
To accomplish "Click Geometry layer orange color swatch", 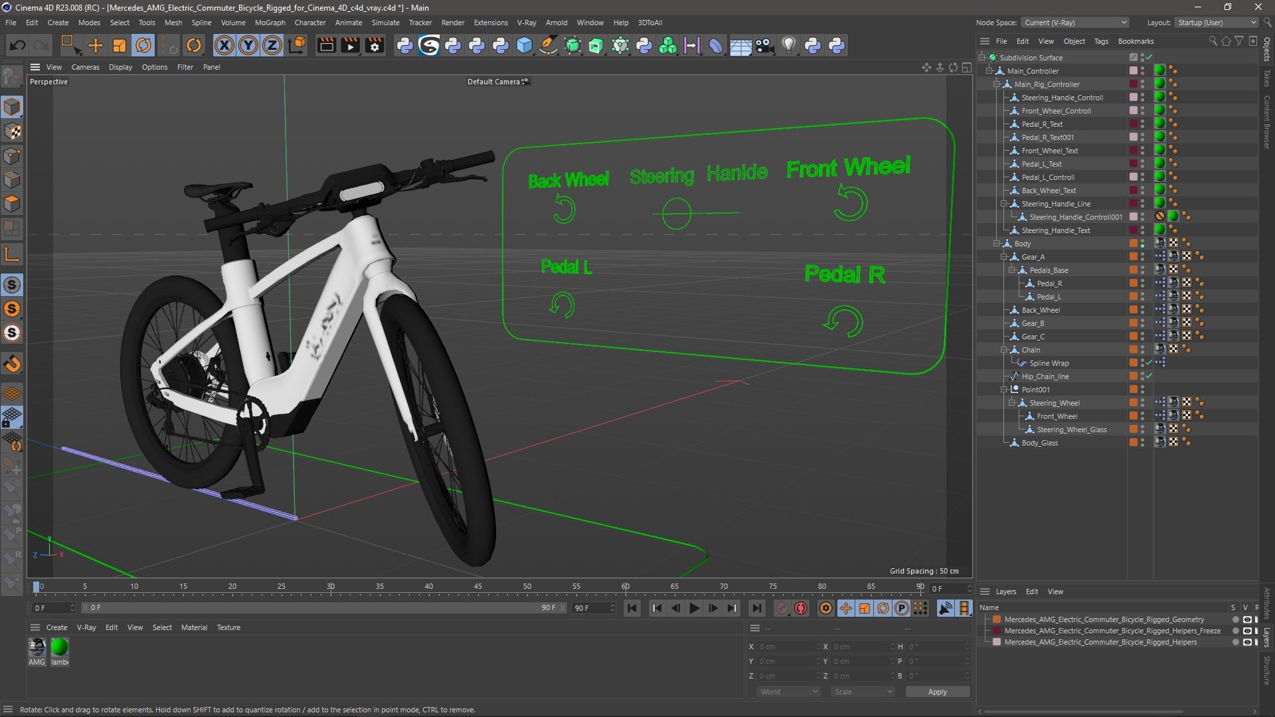I will [997, 619].
